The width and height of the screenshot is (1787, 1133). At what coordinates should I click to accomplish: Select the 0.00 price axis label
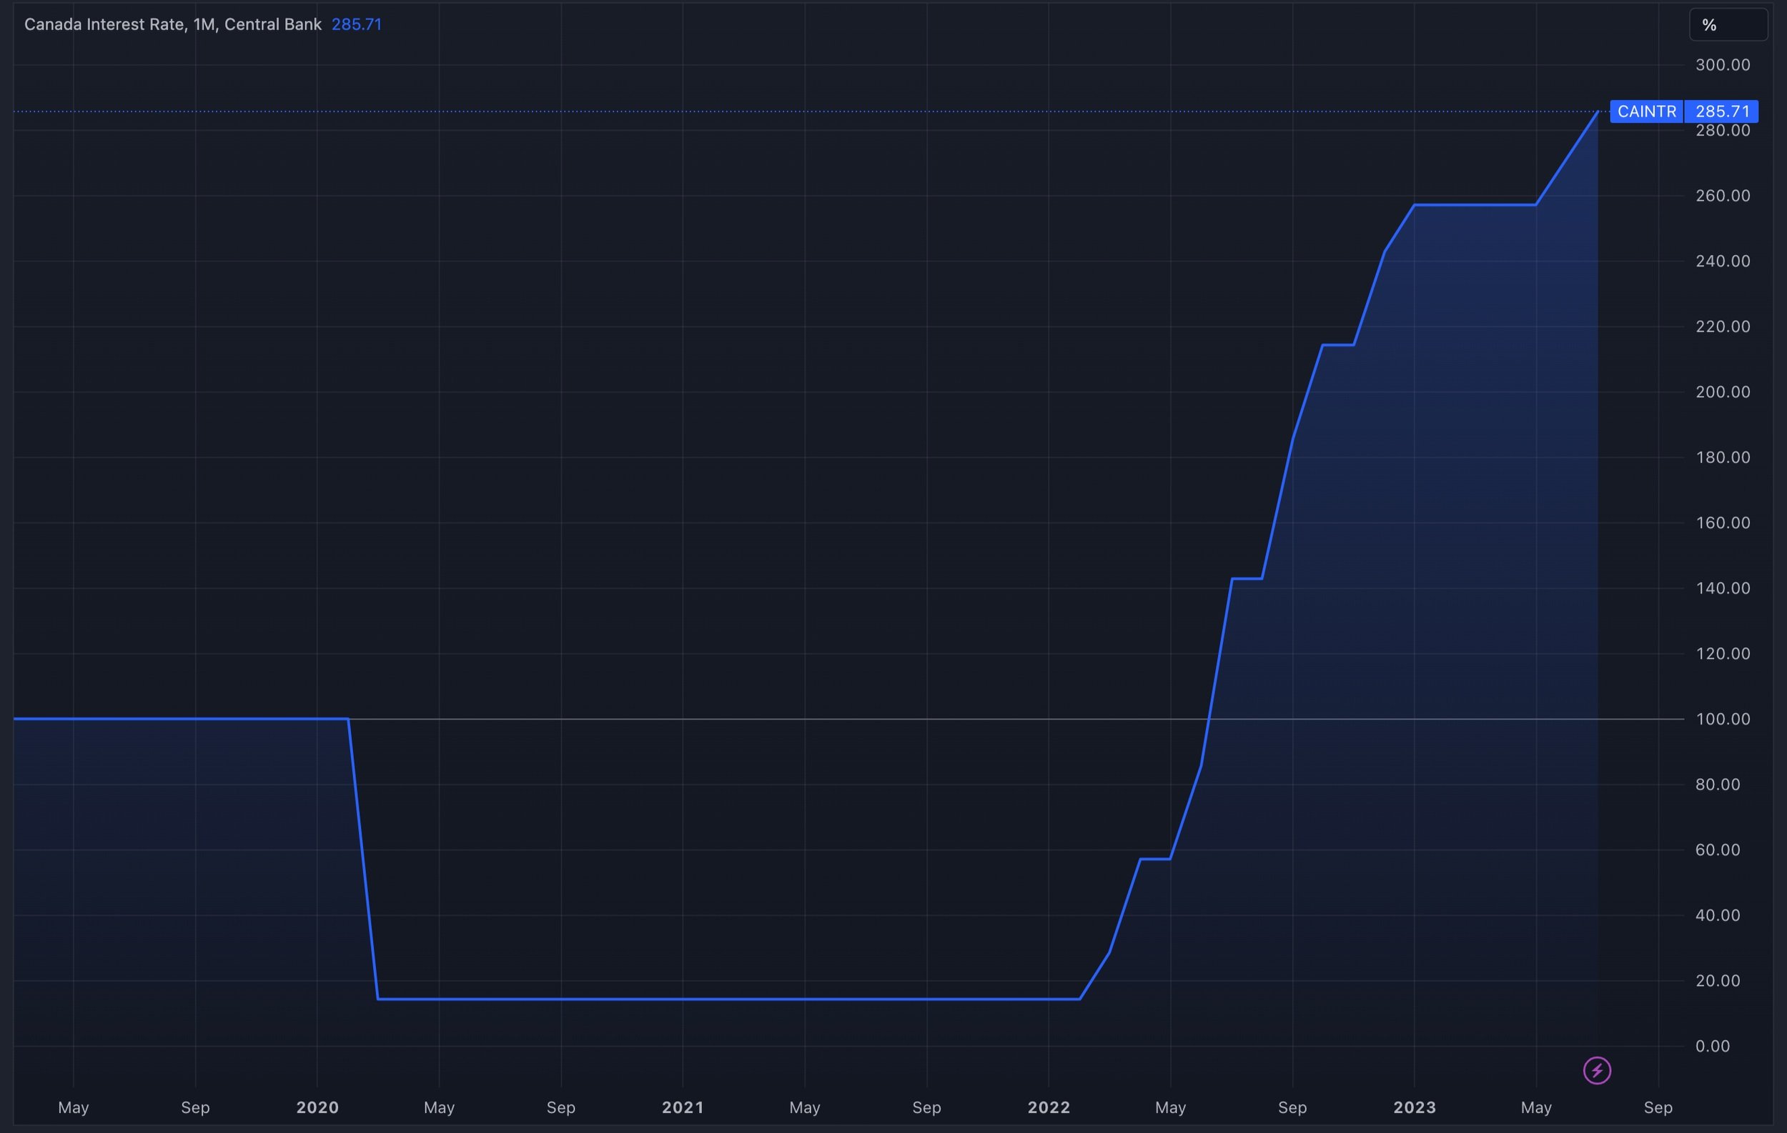coord(1712,1047)
